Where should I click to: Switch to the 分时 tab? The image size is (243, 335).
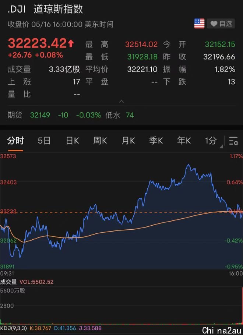point(15,141)
